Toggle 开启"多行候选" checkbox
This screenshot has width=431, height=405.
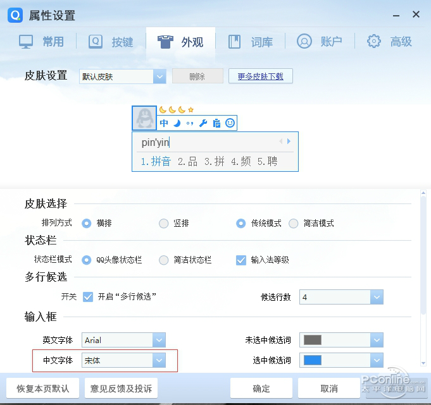coord(88,297)
